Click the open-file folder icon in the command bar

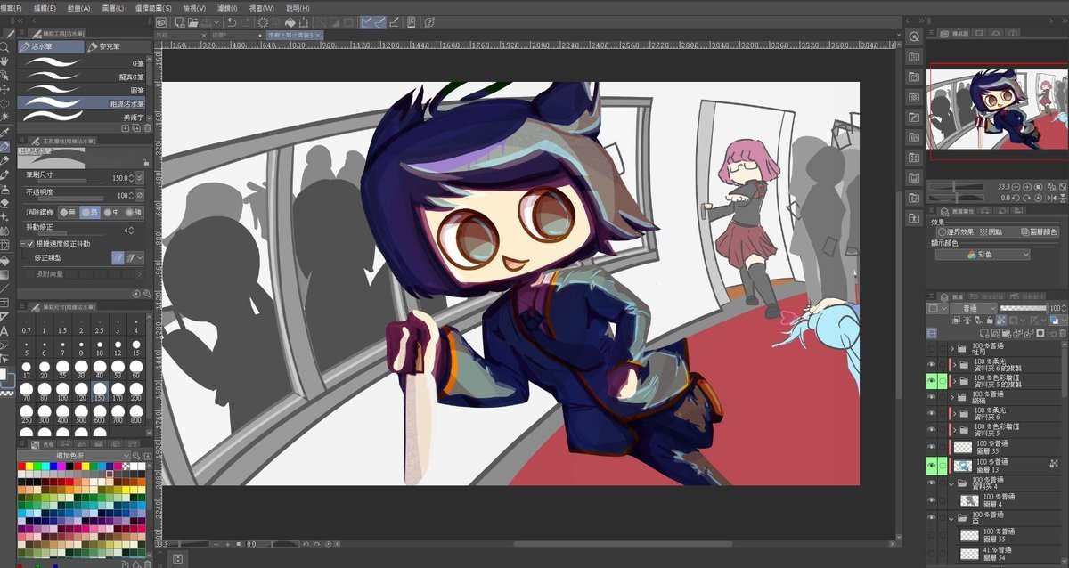pyautogui.click(x=192, y=22)
